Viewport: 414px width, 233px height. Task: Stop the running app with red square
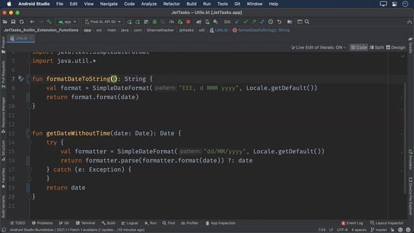[x=188, y=22]
